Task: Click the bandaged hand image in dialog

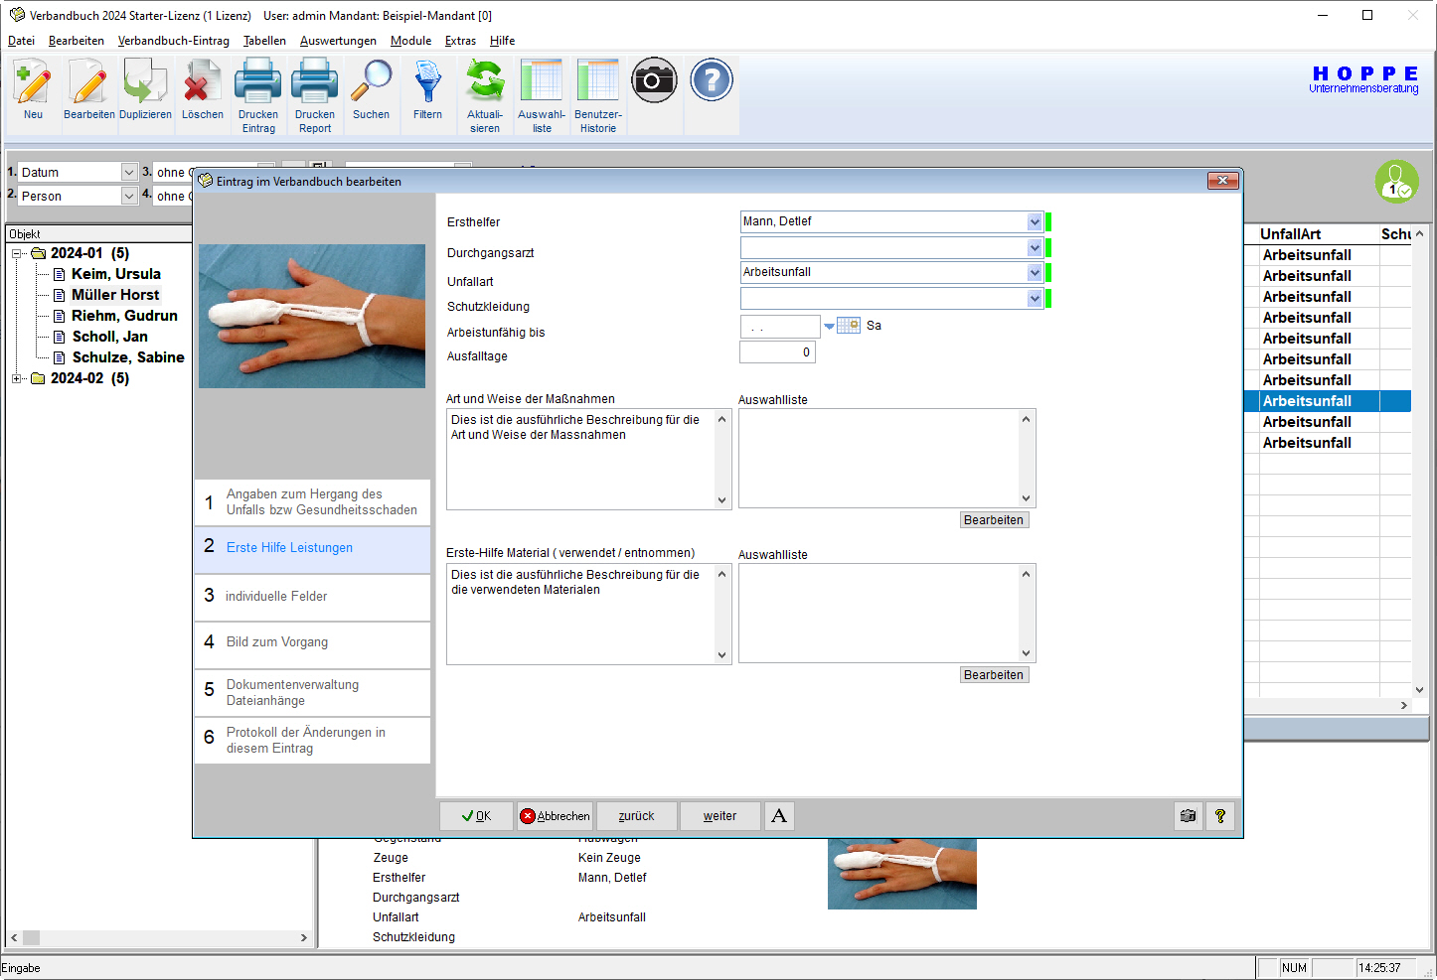Action: click(x=312, y=316)
